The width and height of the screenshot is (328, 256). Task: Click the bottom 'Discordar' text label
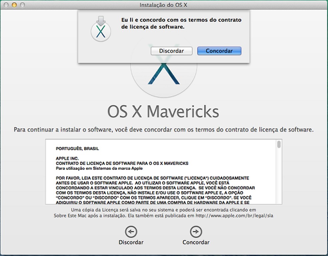131,242
